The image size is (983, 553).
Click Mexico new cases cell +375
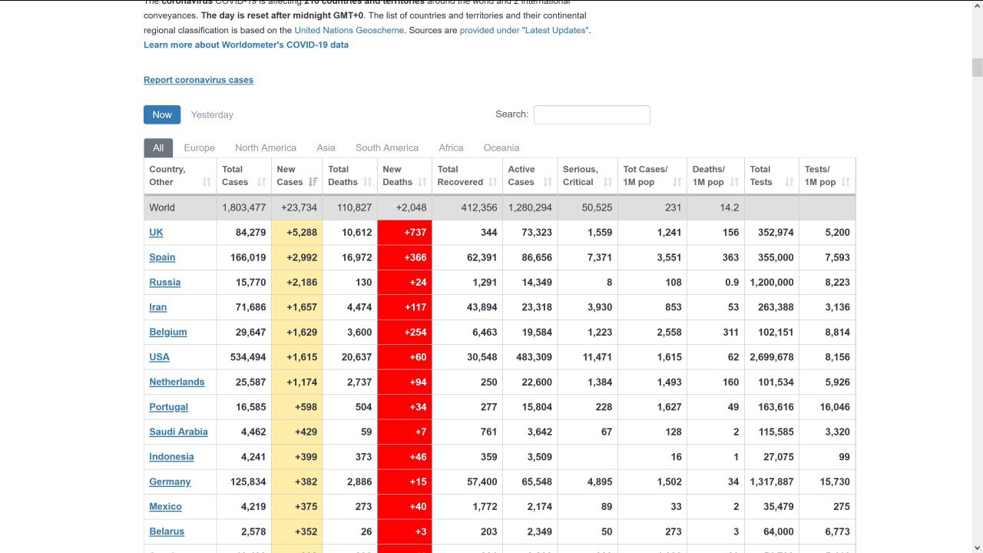pyautogui.click(x=297, y=507)
